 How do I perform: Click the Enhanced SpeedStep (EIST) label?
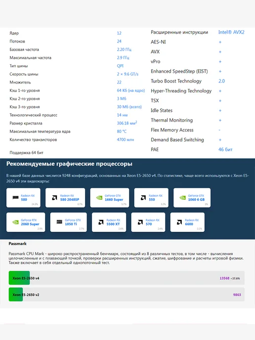click(x=179, y=71)
